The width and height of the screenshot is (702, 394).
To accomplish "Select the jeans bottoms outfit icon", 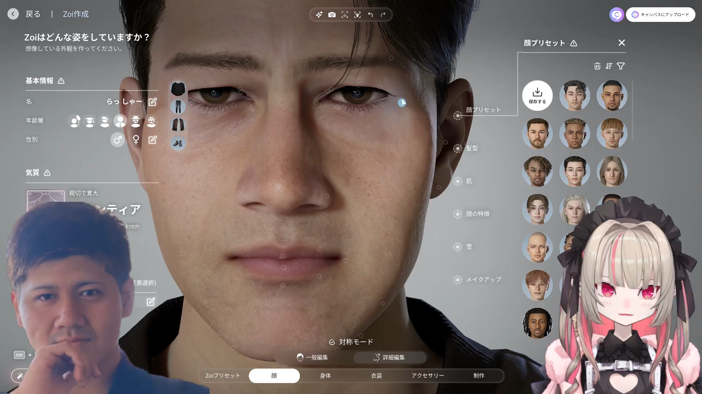I will pyautogui.click(x=178, y=107).
